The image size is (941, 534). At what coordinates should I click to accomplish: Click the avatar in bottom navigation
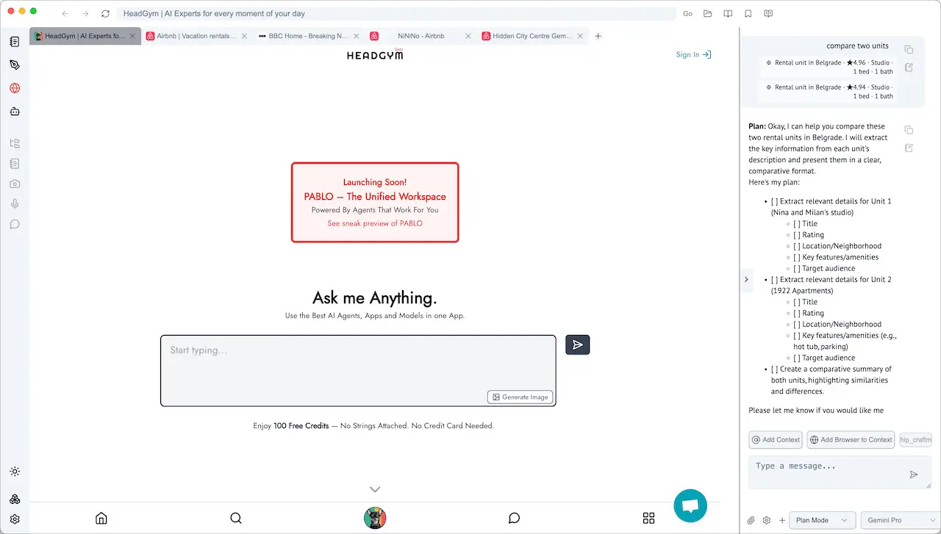[375, 518]
